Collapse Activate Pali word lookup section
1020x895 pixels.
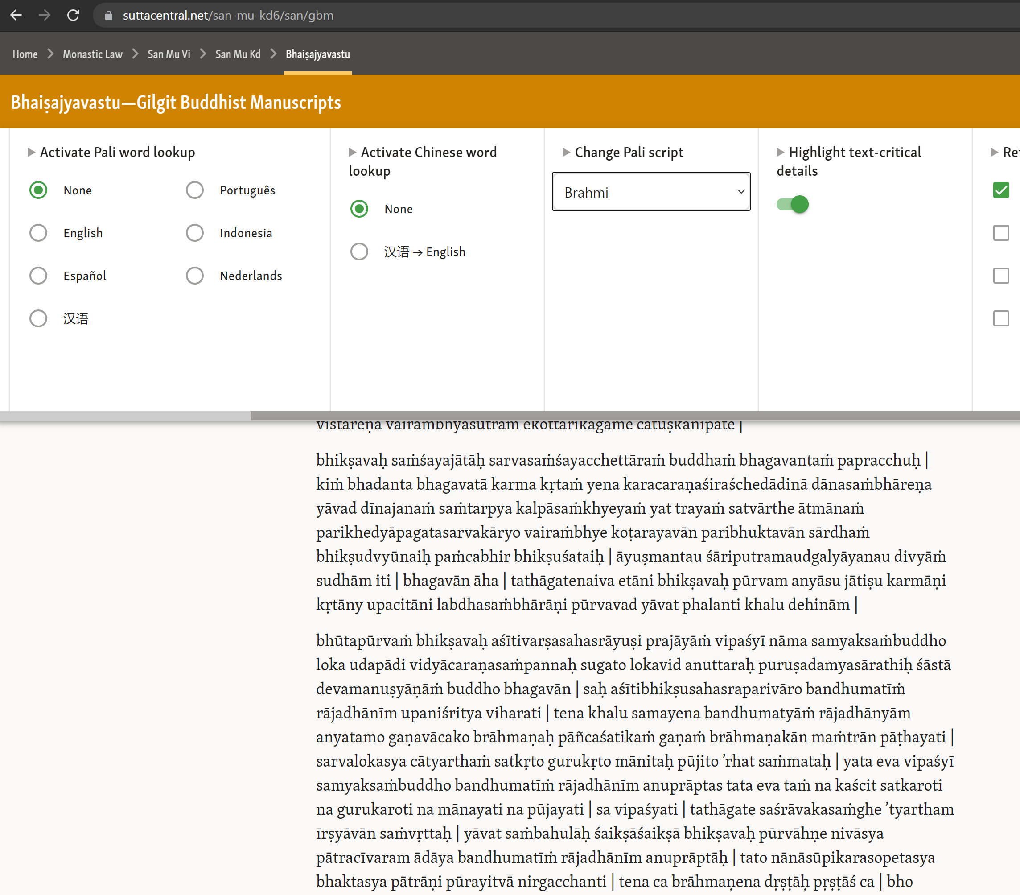tap(32, 152)
